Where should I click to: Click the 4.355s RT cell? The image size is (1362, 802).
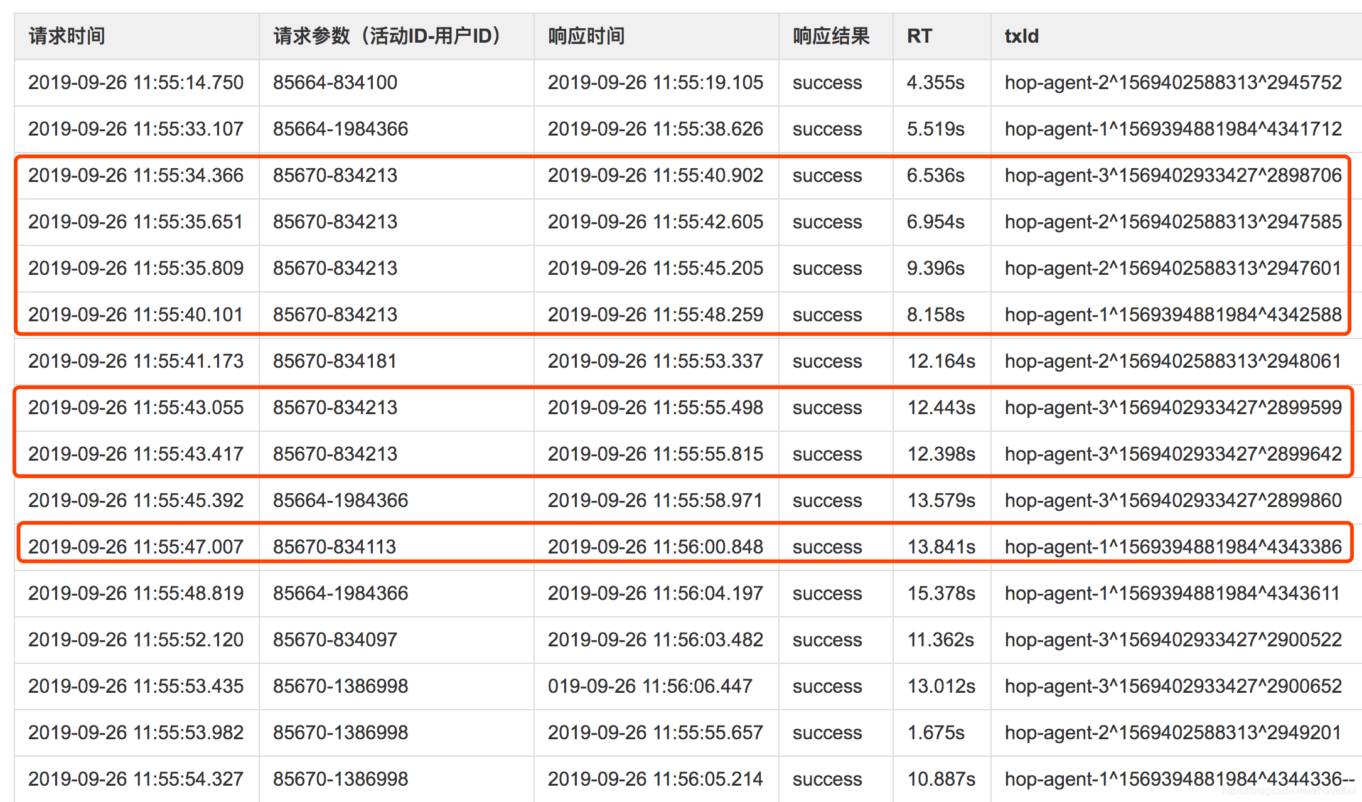(935, 83)
